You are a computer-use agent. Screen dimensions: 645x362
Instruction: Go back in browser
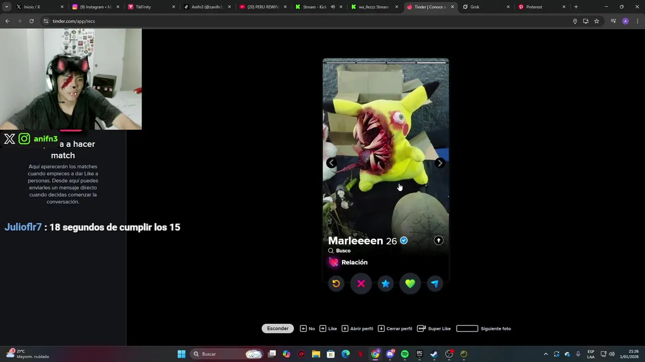click(x=7, y=21)
